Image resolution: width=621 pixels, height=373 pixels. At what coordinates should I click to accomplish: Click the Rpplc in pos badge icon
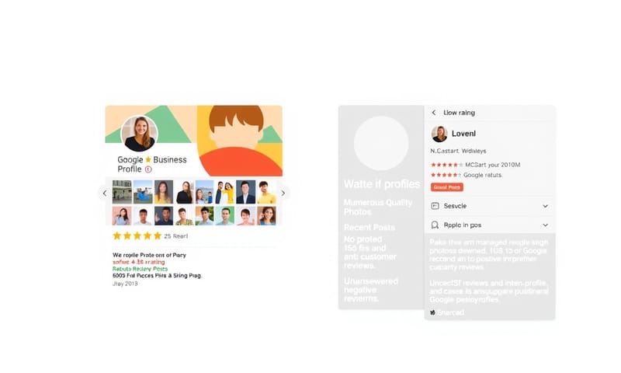(435, 225)
